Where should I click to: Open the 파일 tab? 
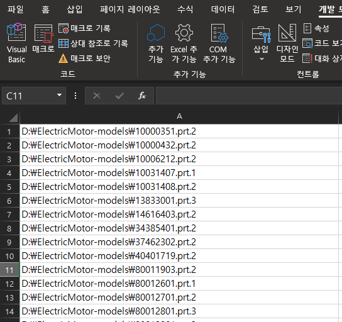[x=16, y=9]
